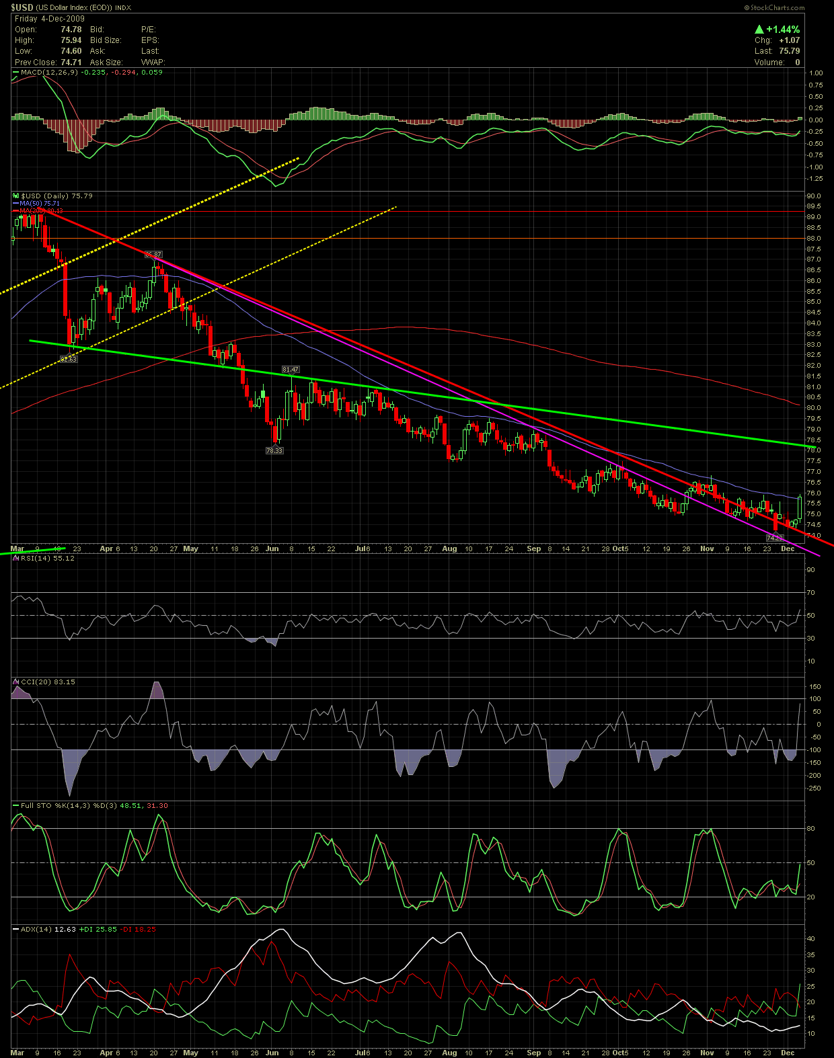
Task: Click the 82.63 low price label
Action: 69,359
